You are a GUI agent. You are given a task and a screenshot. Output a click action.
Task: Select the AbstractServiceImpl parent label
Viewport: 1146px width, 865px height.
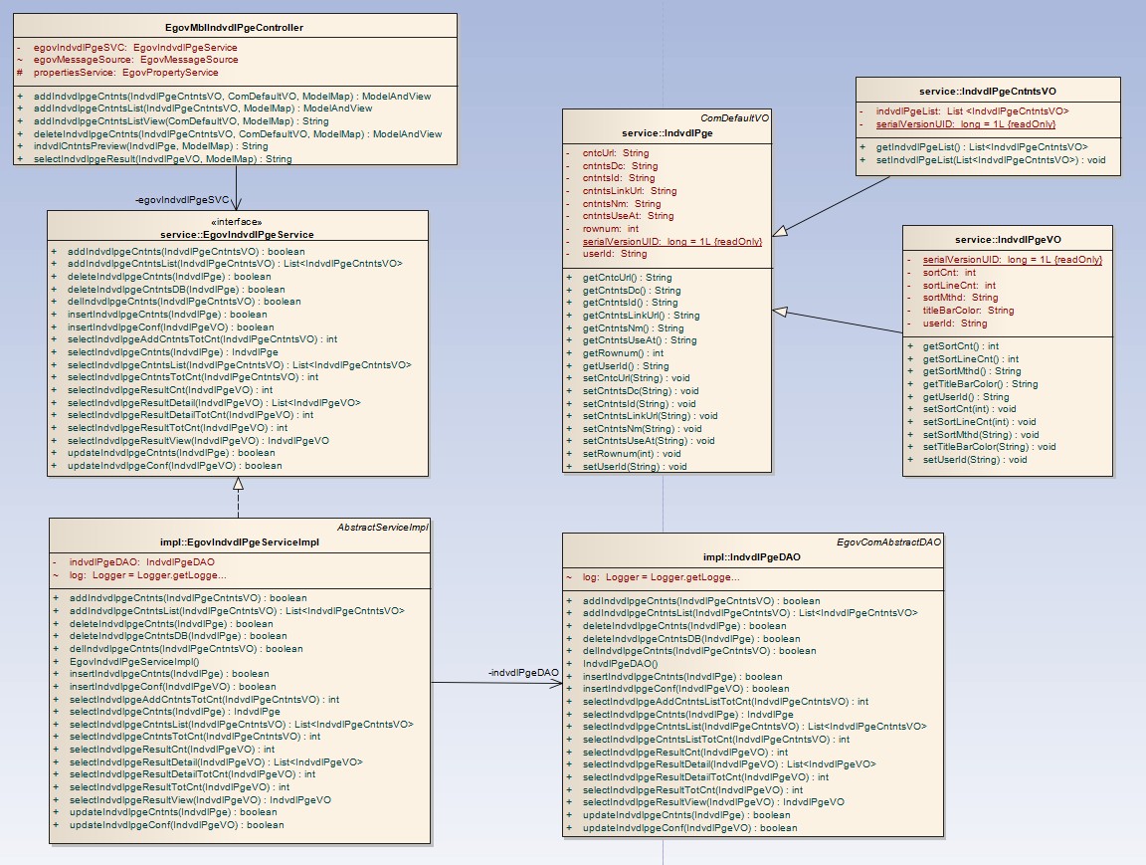click(382, 527)
